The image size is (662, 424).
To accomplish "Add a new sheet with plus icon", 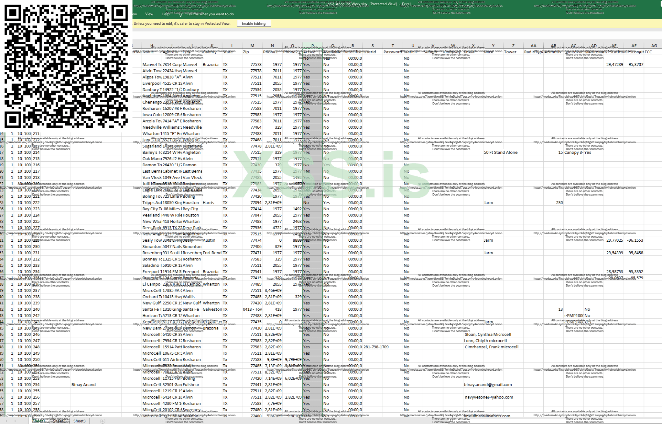I will (103, 421).
